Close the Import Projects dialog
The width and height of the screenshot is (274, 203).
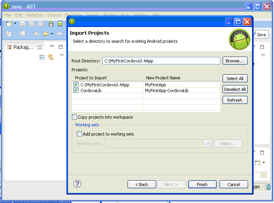point(247,22)
